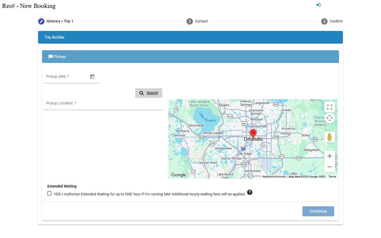Screen dimensions: 381x238
Task: Click the Pickup date field
Action: coord(71,76)
